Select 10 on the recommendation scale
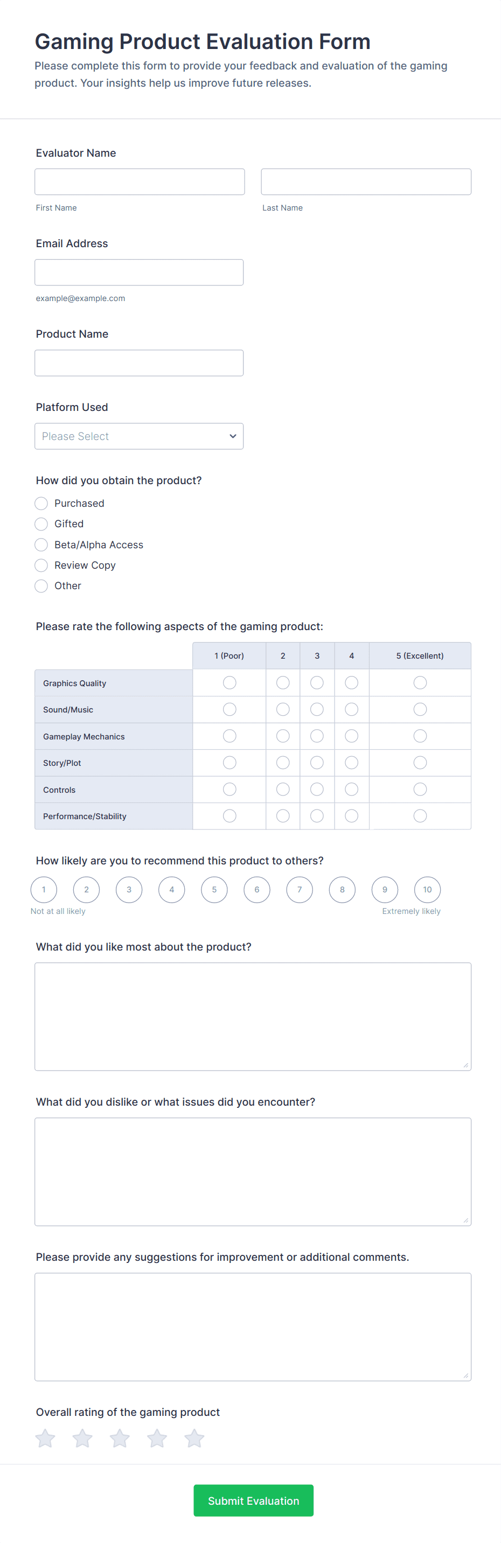The image size is (501, 1543). (427, 890)
